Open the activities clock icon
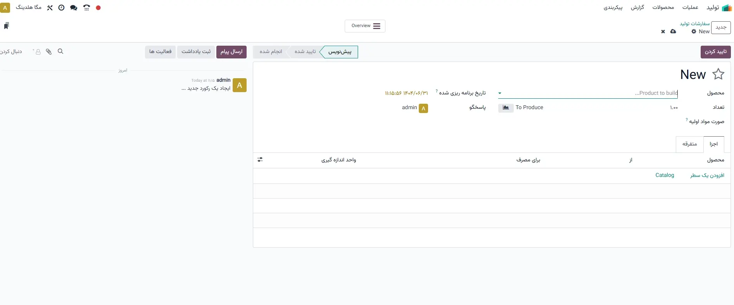 pos(61,8)
